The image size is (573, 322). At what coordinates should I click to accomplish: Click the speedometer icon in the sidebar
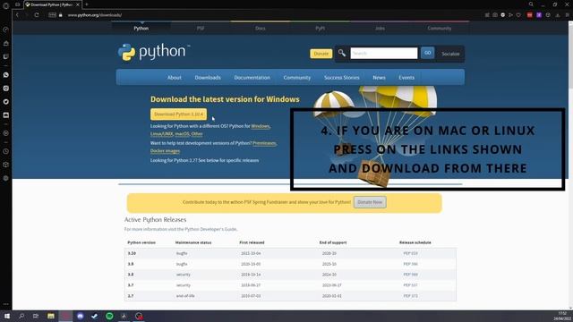[6, 30]
